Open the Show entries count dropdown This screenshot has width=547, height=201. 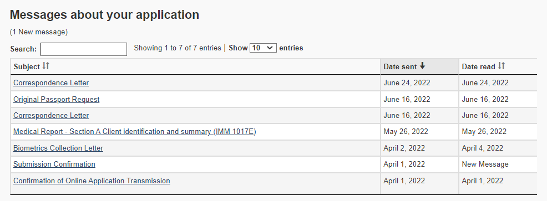click(264, 48)
